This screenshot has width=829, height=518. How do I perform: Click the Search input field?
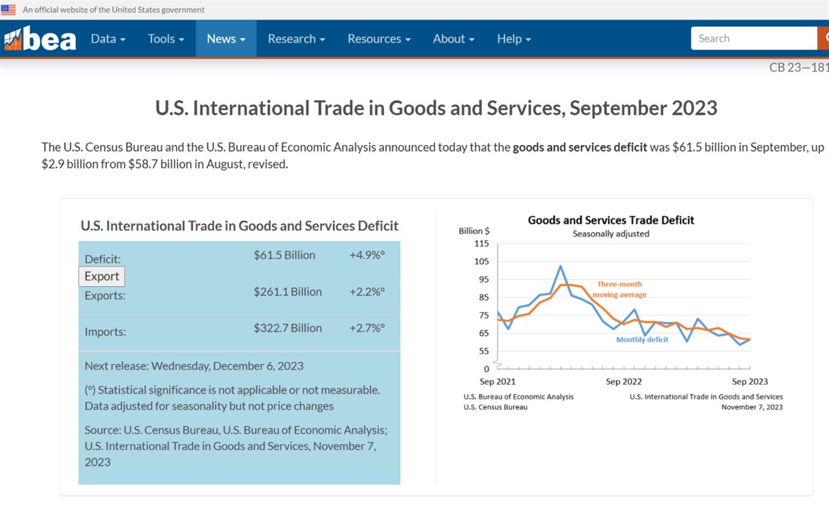pyautogui.click(x=754, y=39)
